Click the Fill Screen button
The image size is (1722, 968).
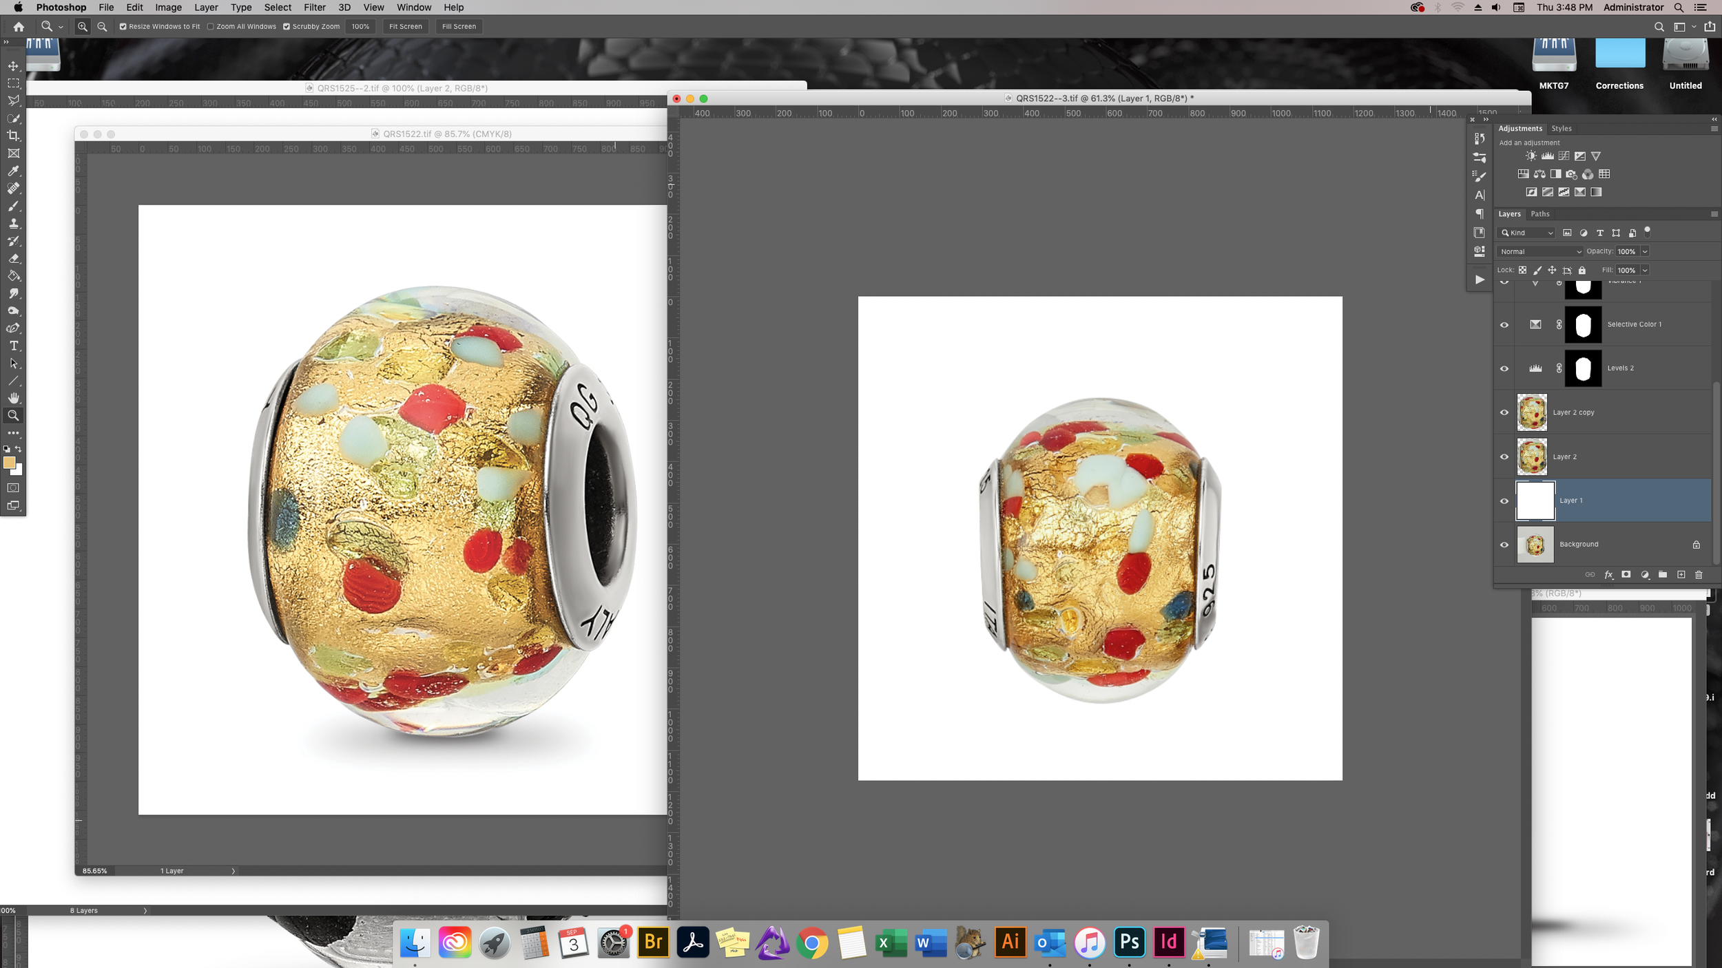pos(459,26)
